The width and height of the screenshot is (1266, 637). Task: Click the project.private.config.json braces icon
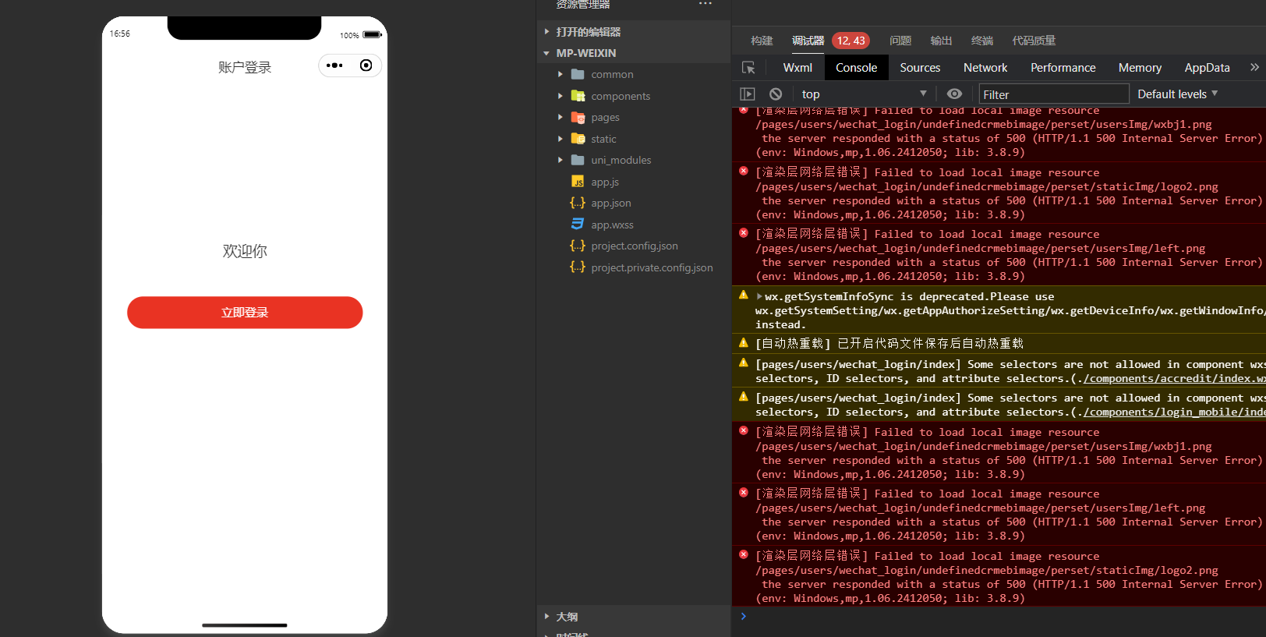click(578, 267)
